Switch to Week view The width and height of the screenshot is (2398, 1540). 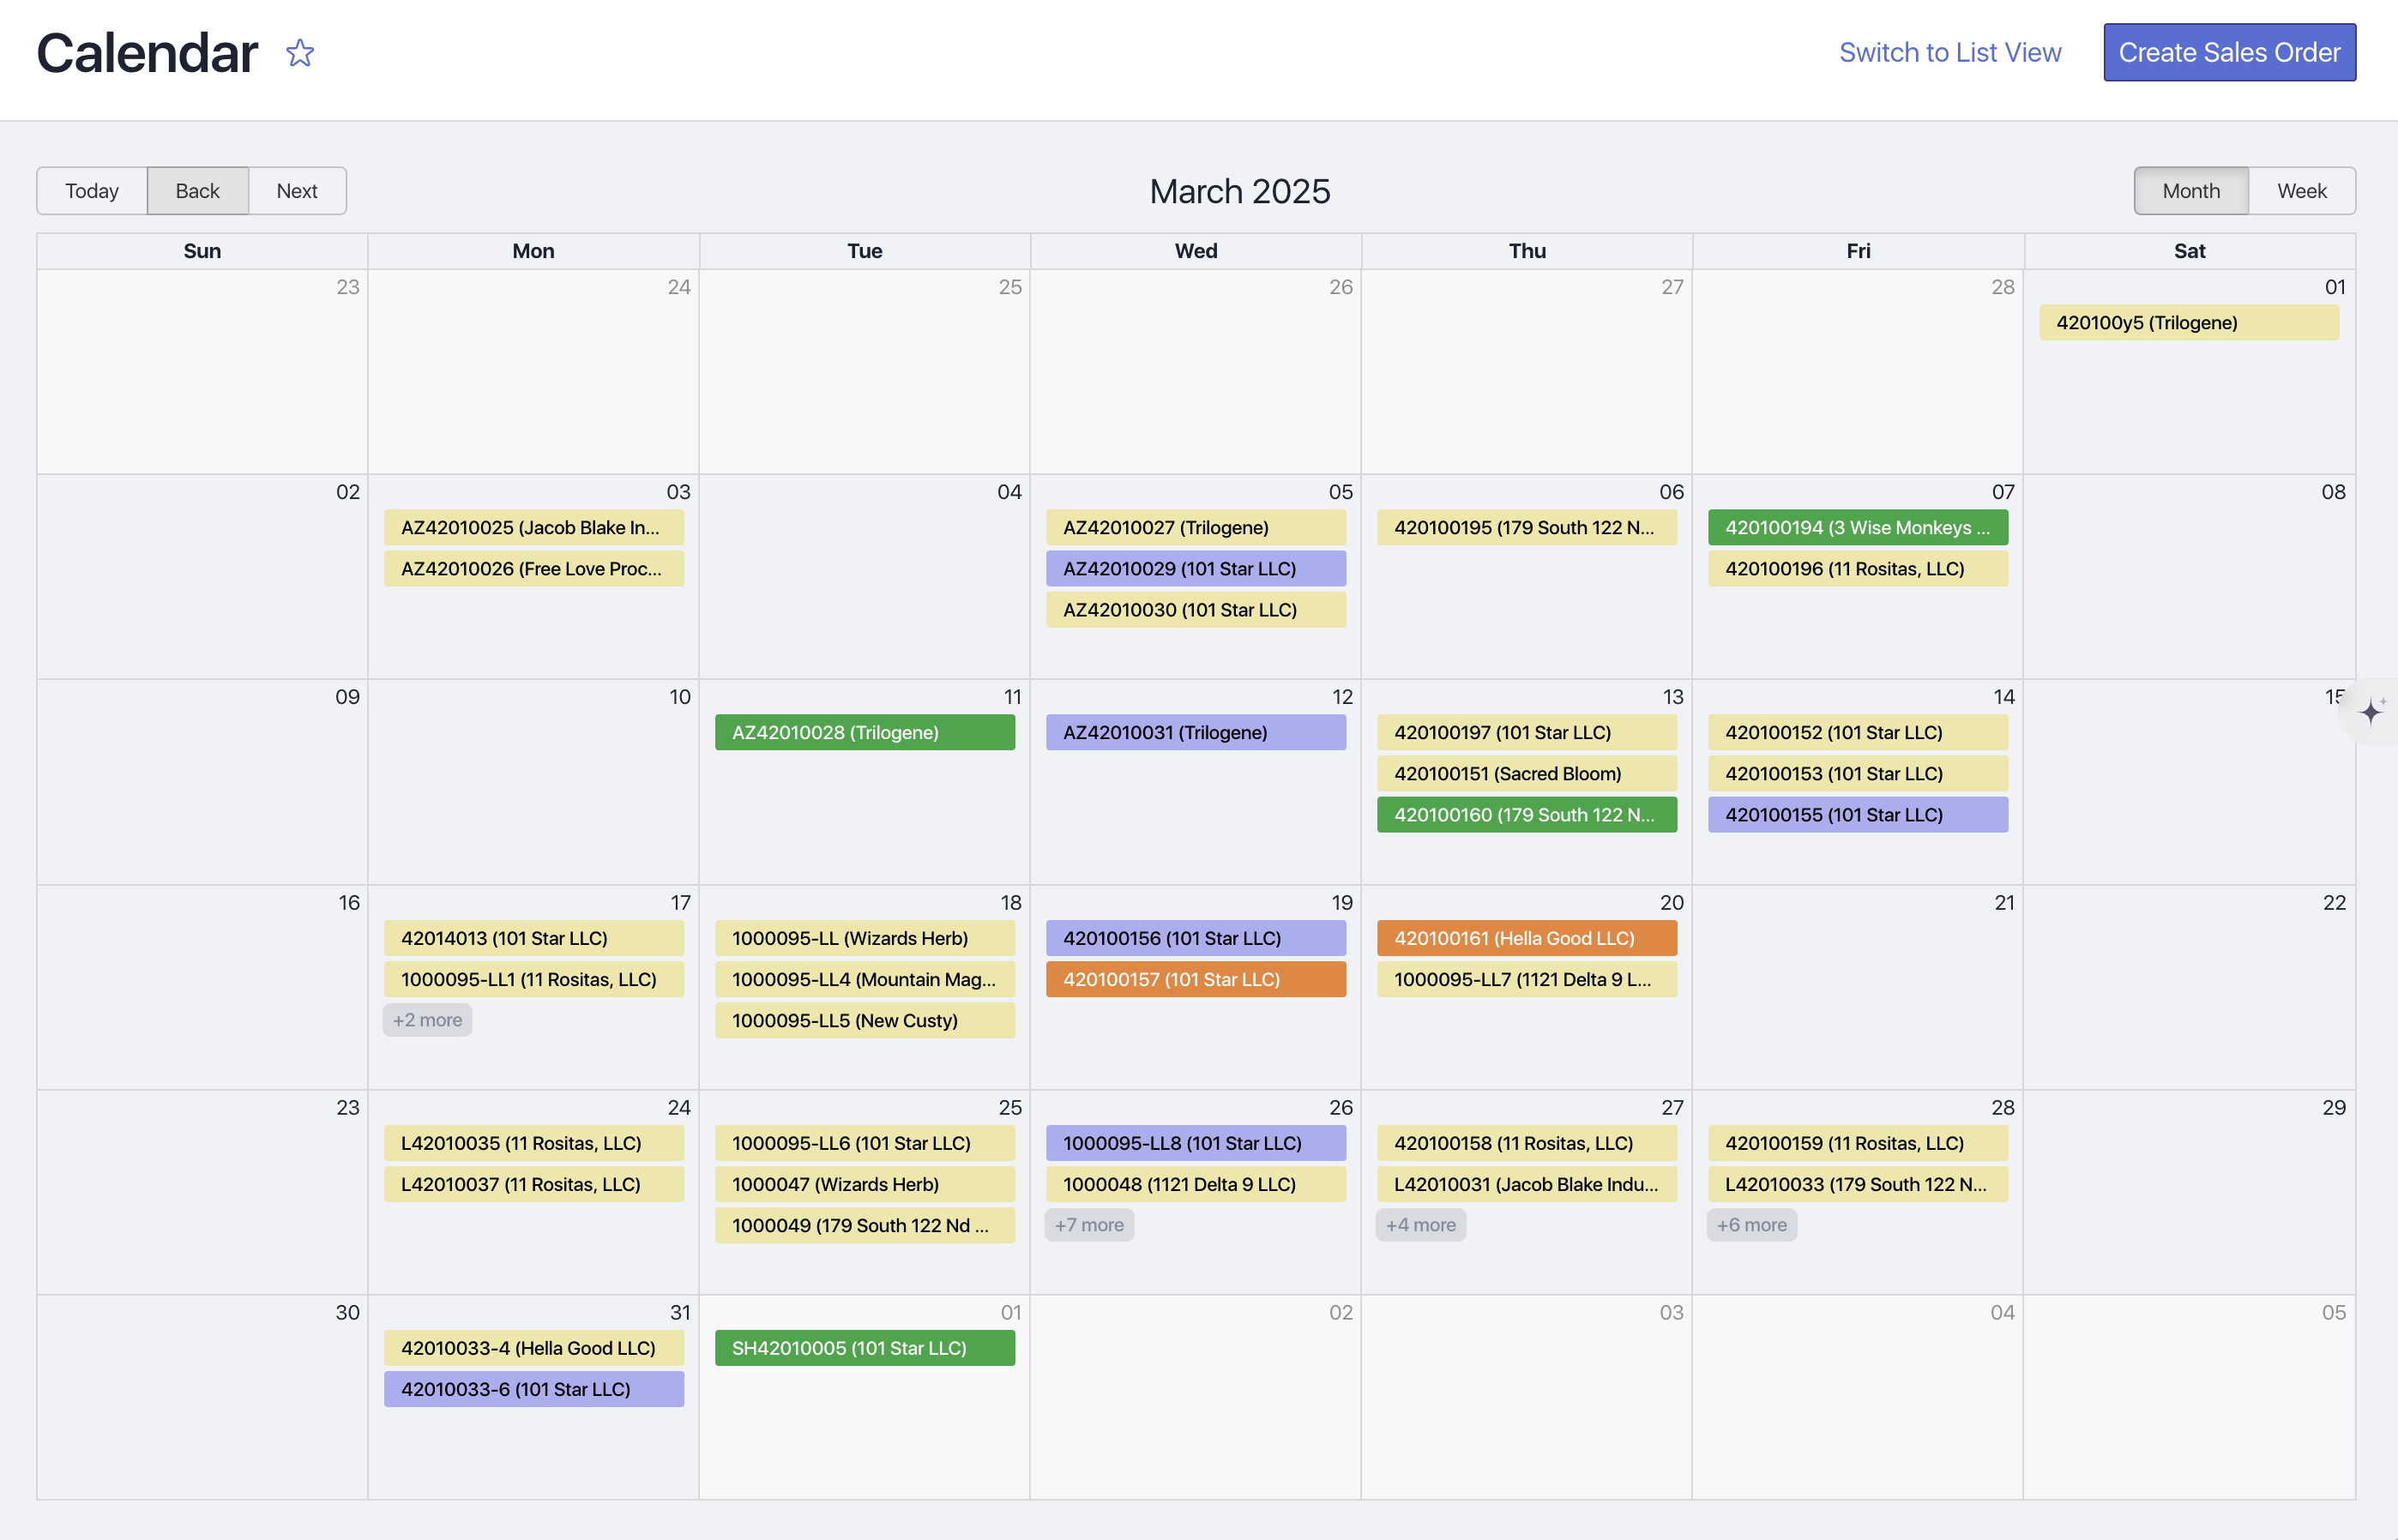coord(2302,191)
